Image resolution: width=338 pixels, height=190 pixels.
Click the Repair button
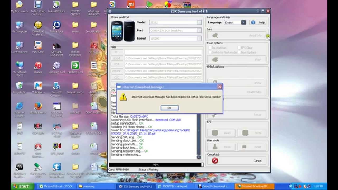pyautogui.click(x=237, y=115)
